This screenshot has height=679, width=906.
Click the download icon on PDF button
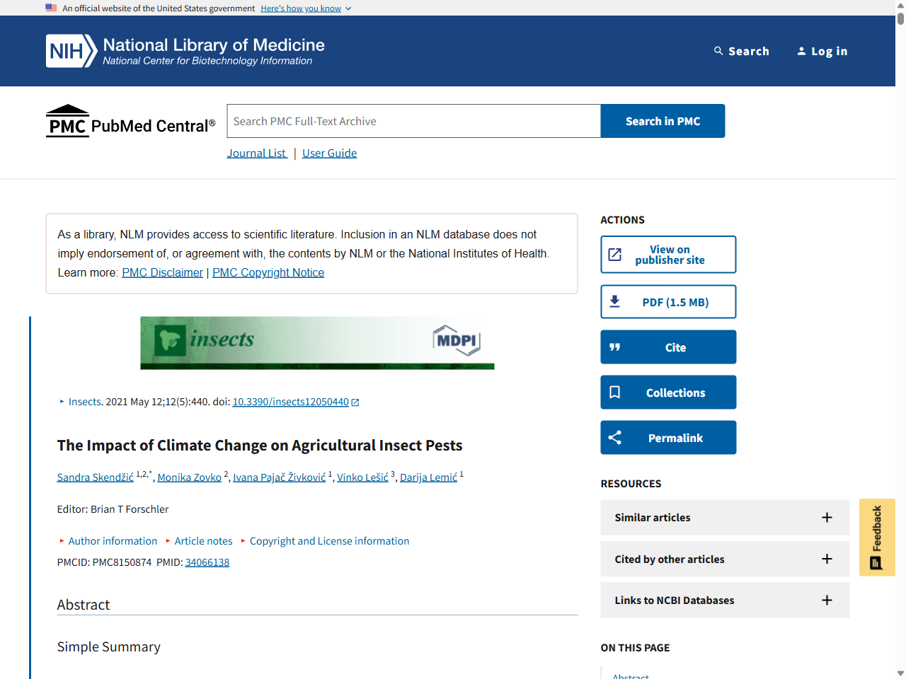pyautogui.click(x=615, y=302)
